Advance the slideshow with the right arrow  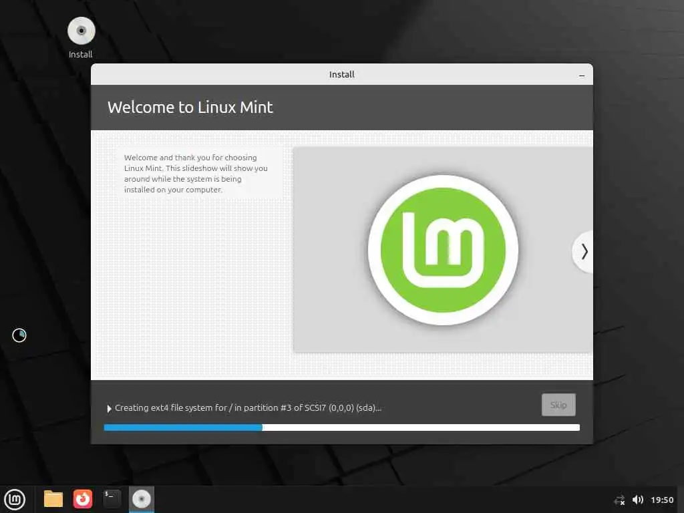point(584,252)
